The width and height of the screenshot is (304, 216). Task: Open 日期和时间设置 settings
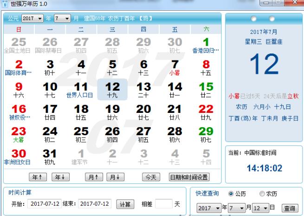pyautogui.click(x=188, y=177)
